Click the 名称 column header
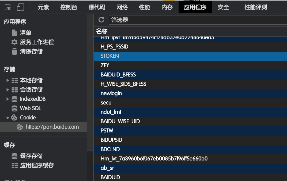This screenshot has width=287, height=181. point(102,31)
